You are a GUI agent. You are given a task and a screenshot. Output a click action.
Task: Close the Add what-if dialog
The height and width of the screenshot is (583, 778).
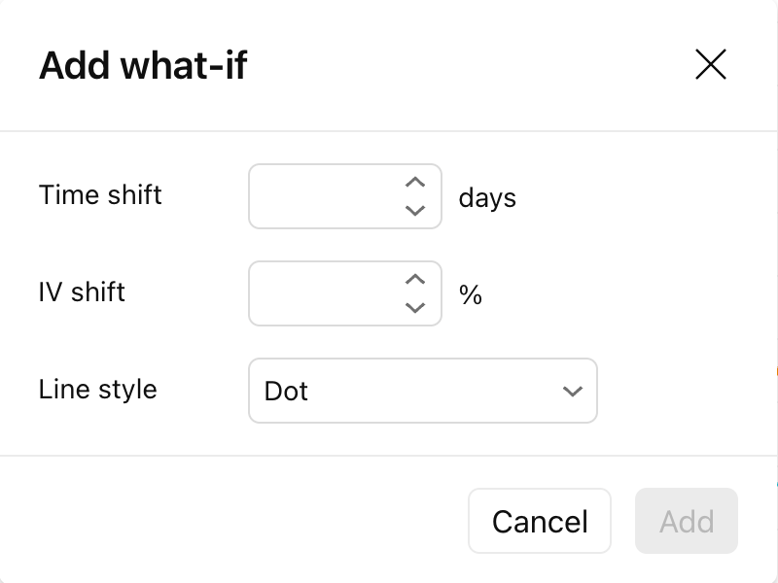point(711,65)
